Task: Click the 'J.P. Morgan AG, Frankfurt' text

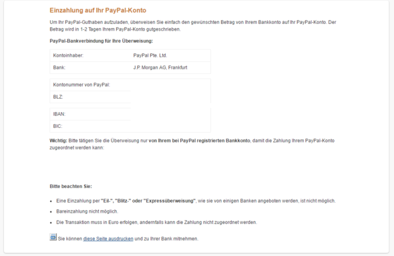Action: coord(160,67)
